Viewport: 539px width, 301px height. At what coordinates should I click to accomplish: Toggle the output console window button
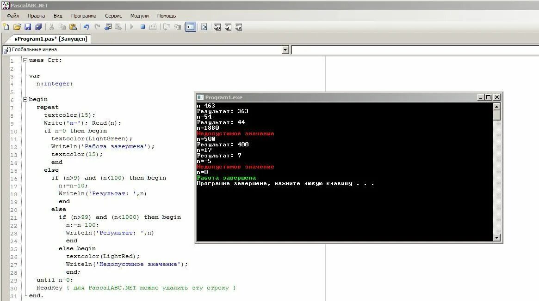(x=191, y=27)
